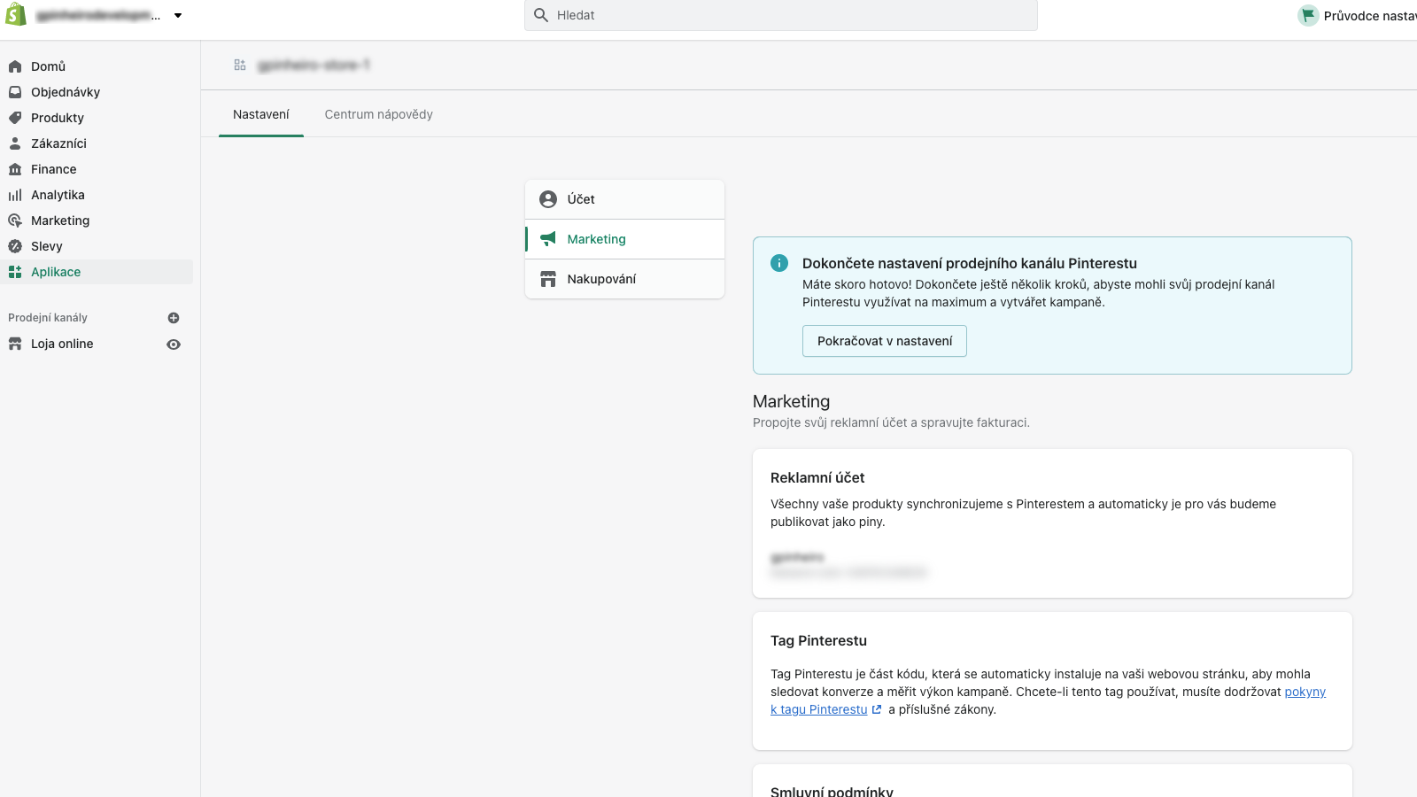
Task: Select Marketing in settings menu
Action: click(624, 239)
